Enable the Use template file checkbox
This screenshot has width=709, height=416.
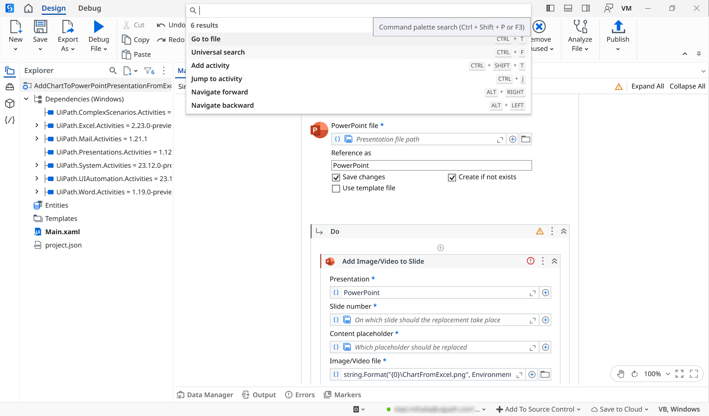click(x=336, y=188)
